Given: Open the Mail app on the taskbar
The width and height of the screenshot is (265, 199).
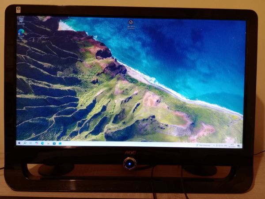Looking at the screenshot, I should click(x=60, y=143).
